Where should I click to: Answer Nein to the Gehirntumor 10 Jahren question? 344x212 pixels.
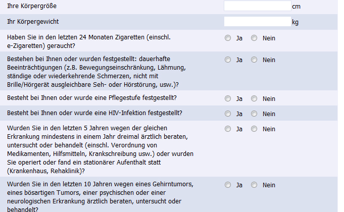pos(254,184)
